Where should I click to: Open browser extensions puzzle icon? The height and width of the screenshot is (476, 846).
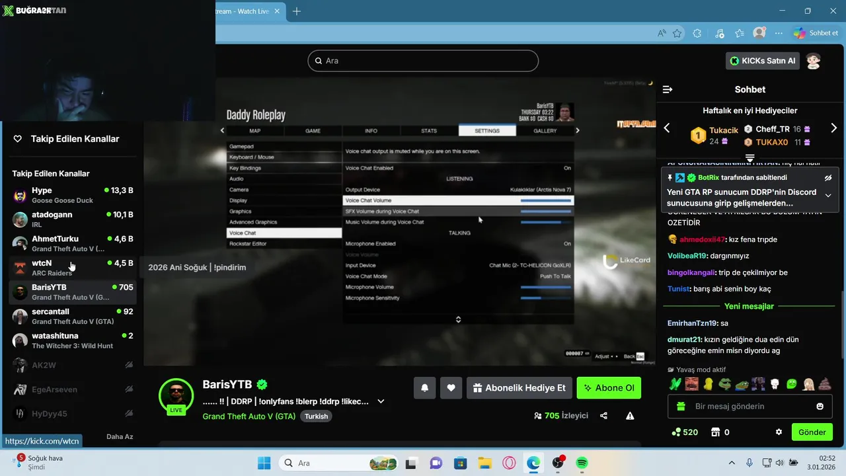pyautogui.click(x=697, y=33)
